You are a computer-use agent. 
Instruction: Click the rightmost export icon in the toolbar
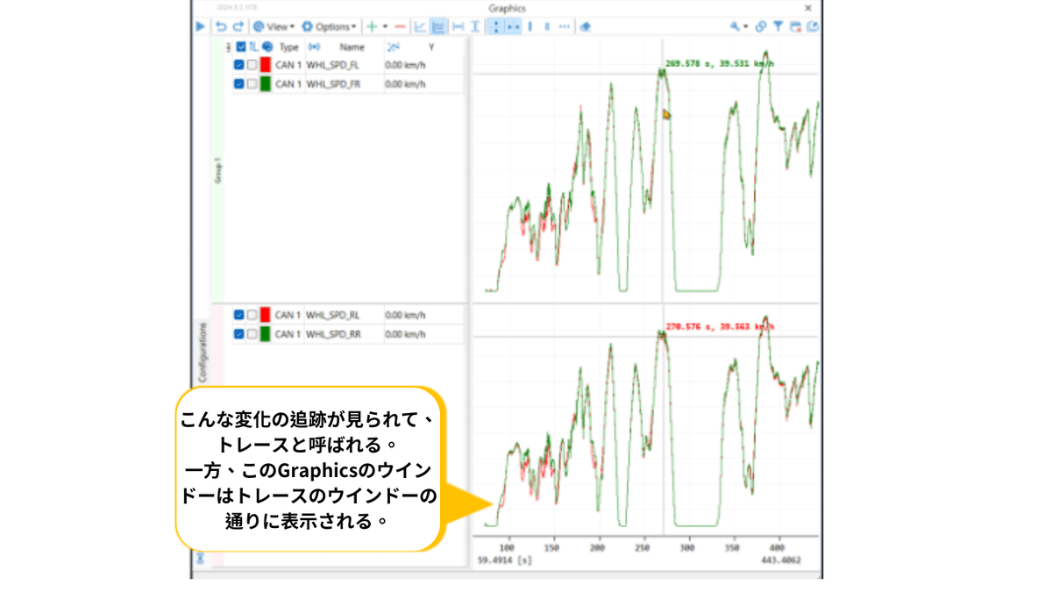coord(813,27)
